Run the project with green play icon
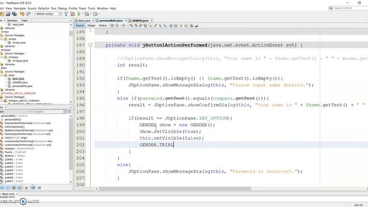Viewport: 368px width, 207px height. (x=79, y=14)
